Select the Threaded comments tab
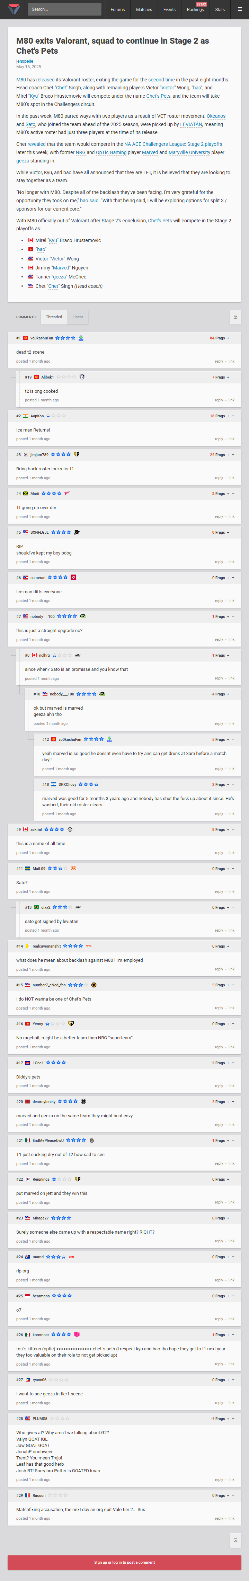249x1581 pixels. click(x=54, y=317)
